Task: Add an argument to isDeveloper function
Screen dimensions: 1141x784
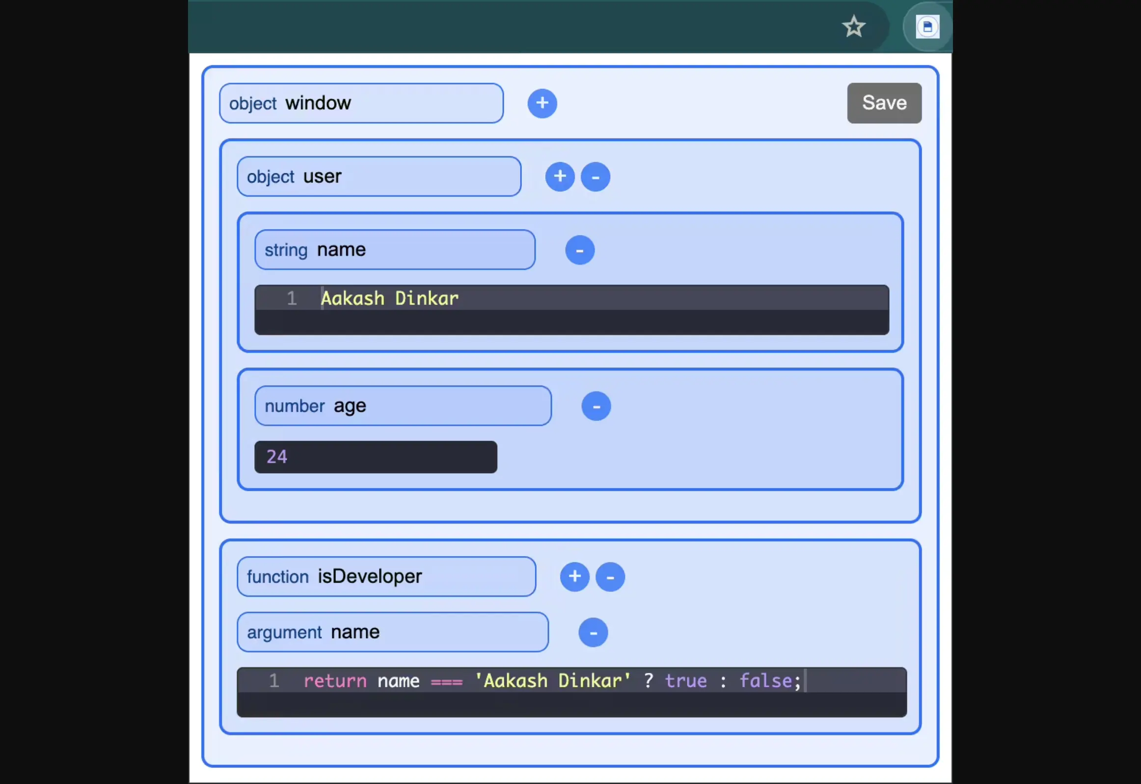Action: (x=574, y=577)
